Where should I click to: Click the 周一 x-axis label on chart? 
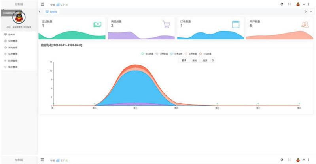coord(53,108)
